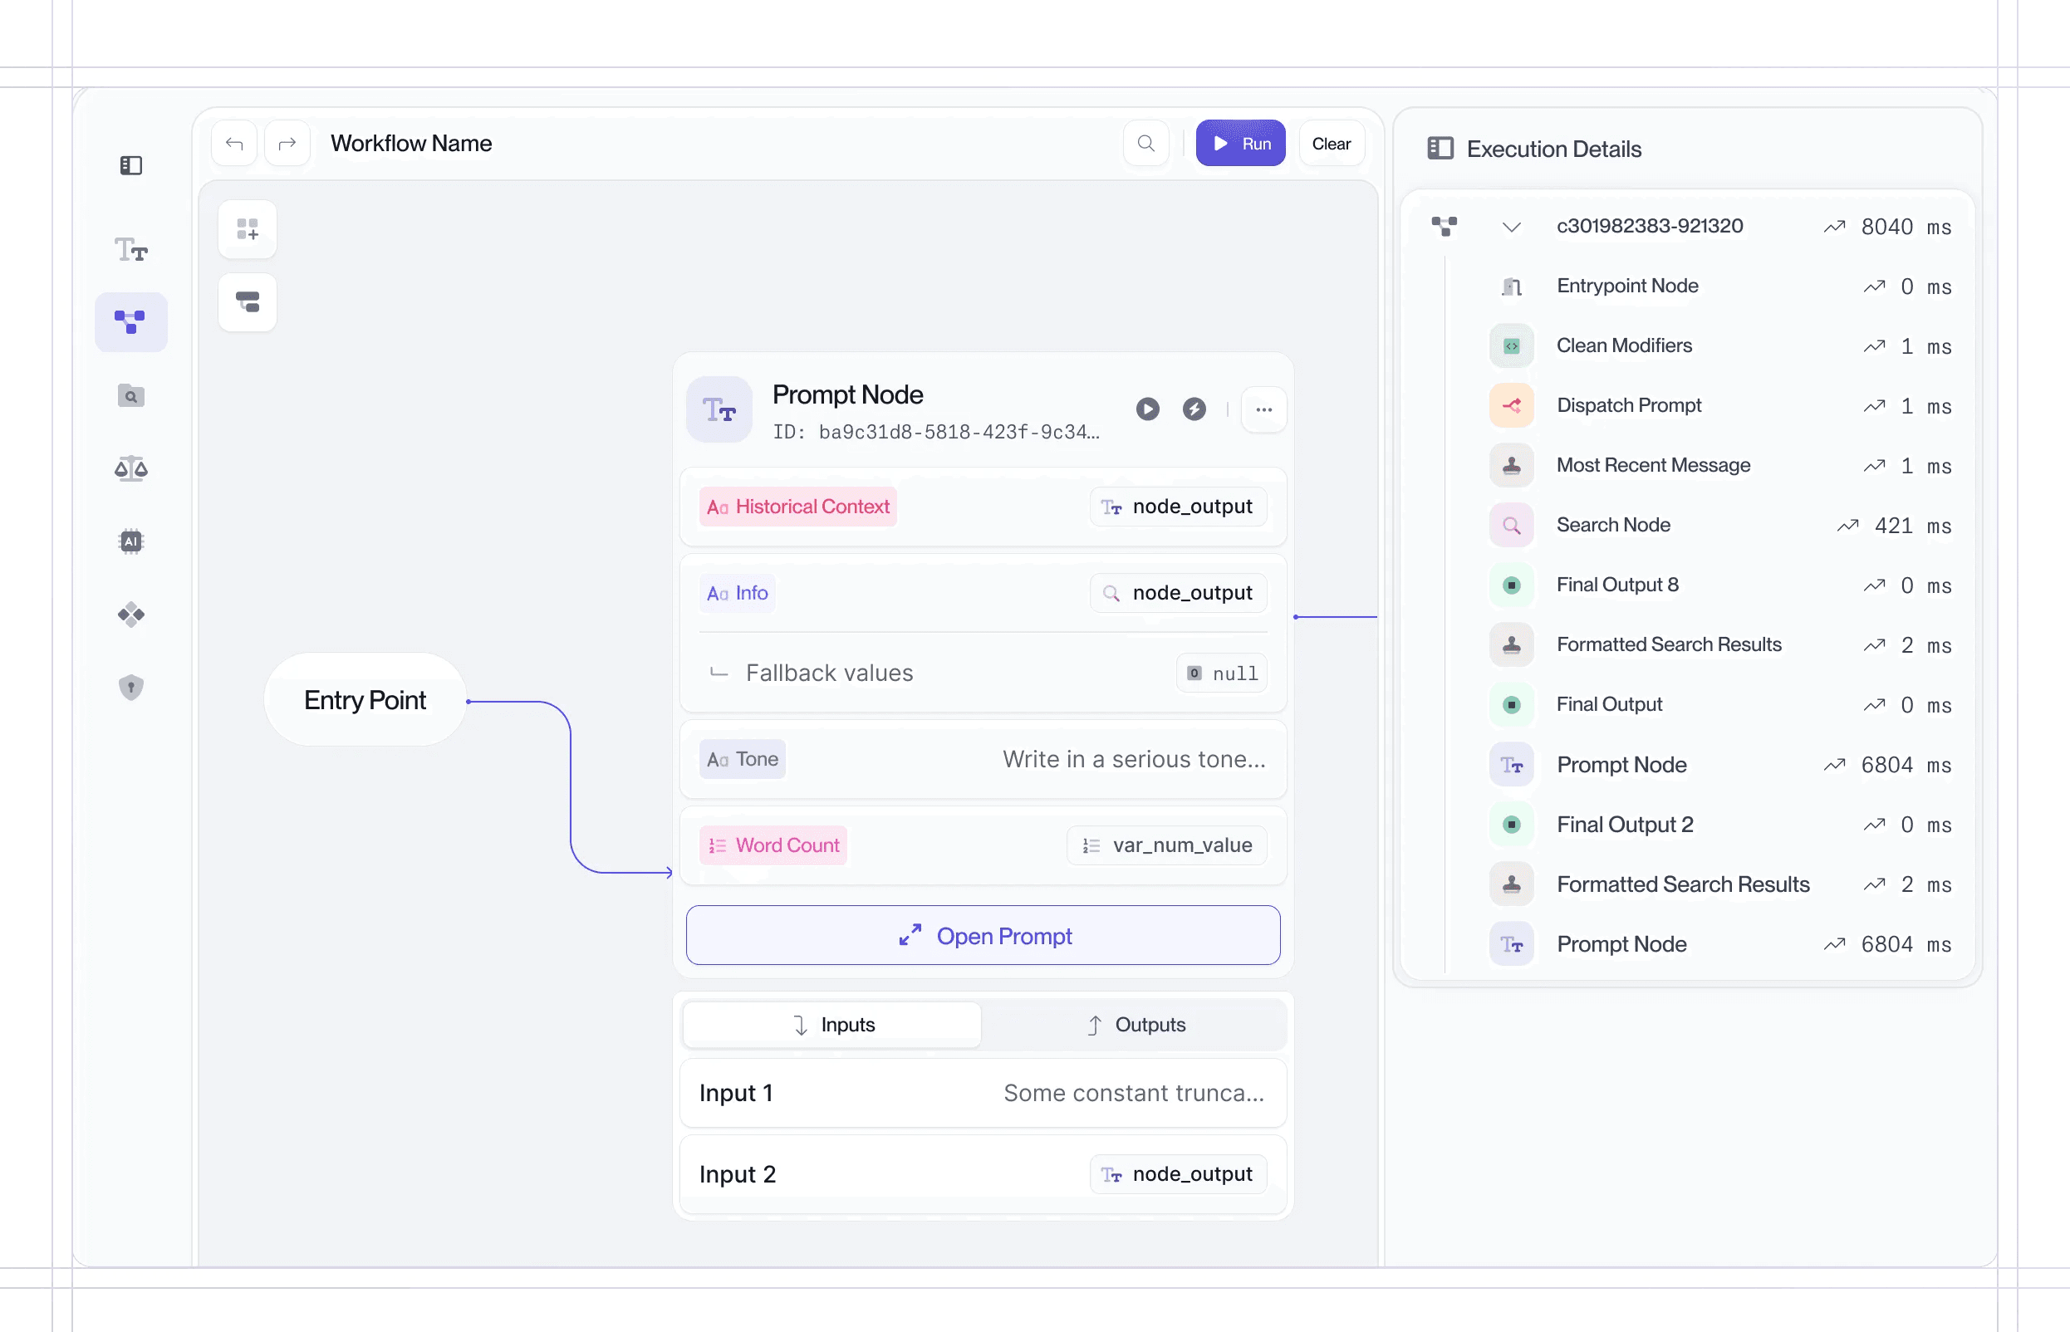Toggle the Execution Details panel icon
Image resolution: width=2070 pixels, height=1332 pixels.
pyautogui.click(x=1440, y=149)
